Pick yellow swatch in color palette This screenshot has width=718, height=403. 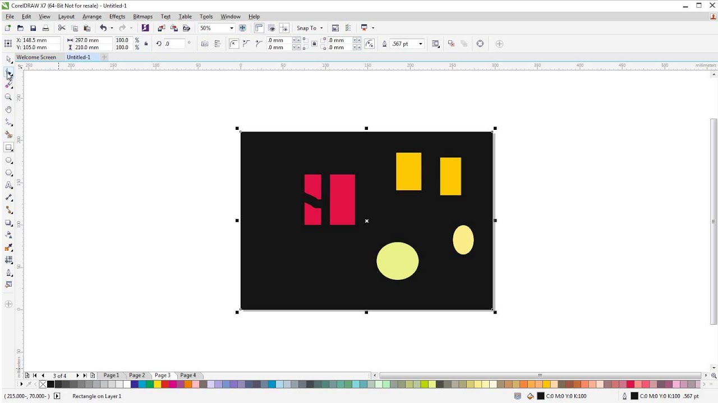point(158,385)
